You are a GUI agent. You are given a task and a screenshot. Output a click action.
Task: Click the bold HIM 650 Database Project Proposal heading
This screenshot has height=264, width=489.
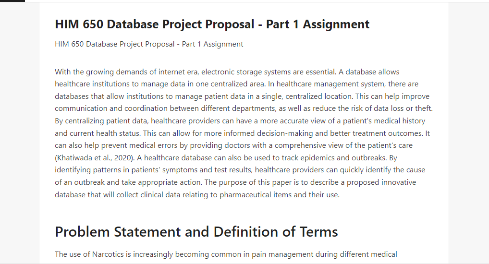pyautogui.click(x=212, y=24)
